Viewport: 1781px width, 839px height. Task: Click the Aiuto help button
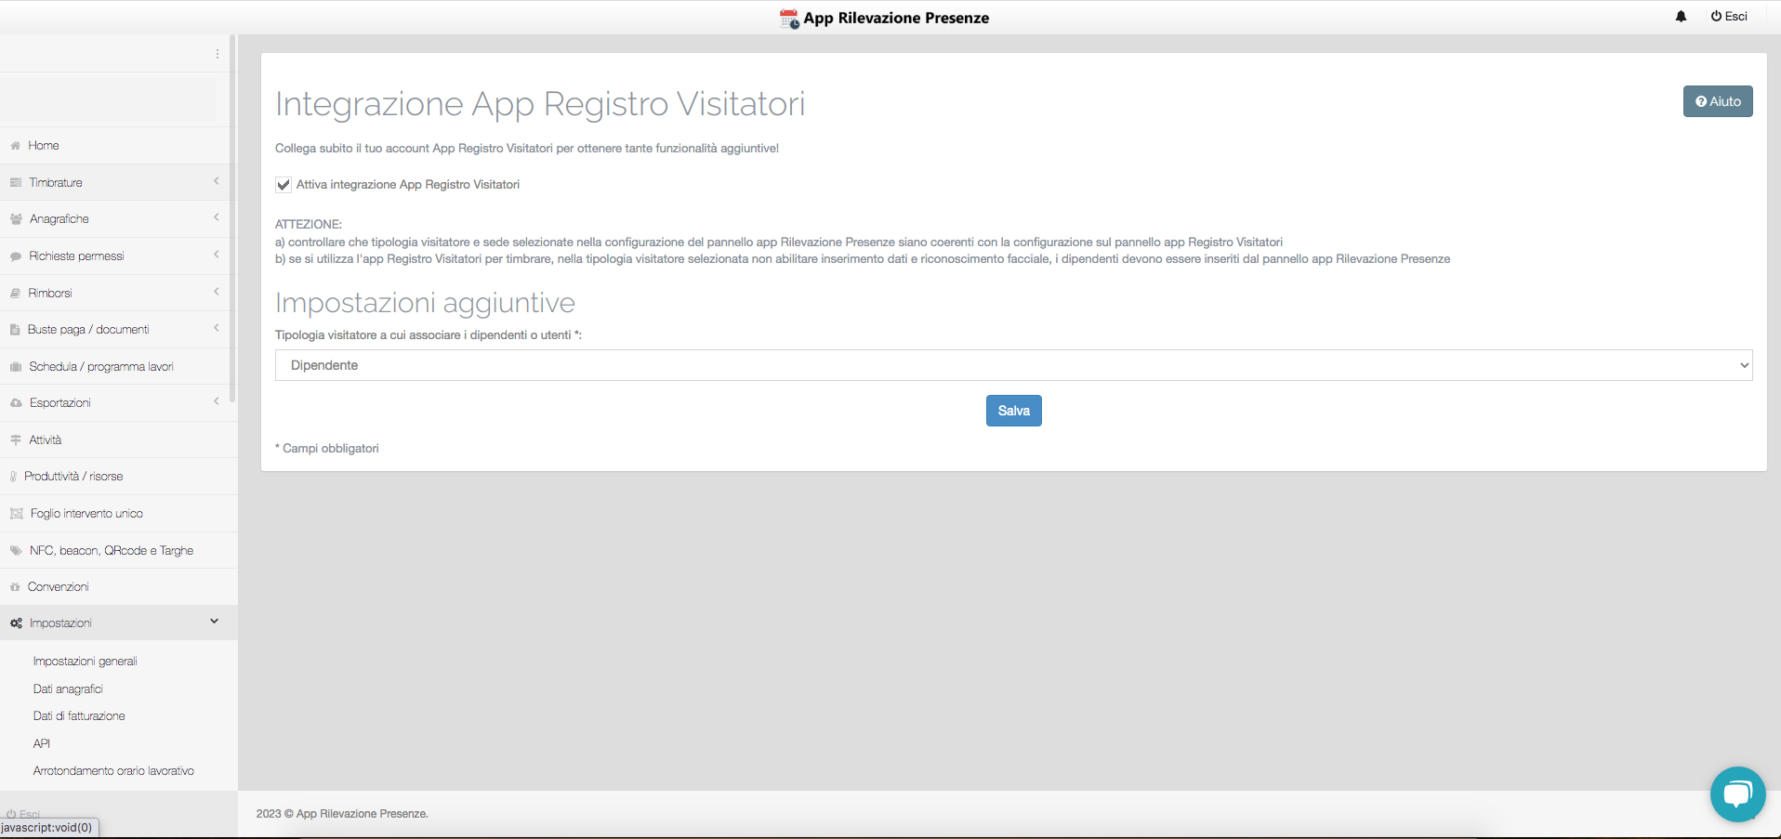[1717, 101]
